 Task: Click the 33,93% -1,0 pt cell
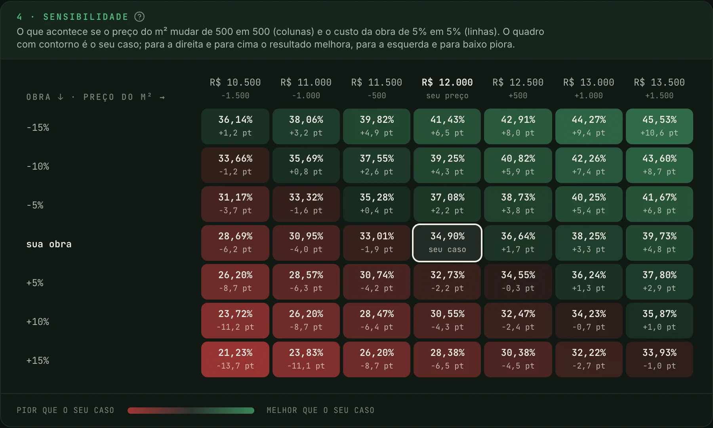660,359
